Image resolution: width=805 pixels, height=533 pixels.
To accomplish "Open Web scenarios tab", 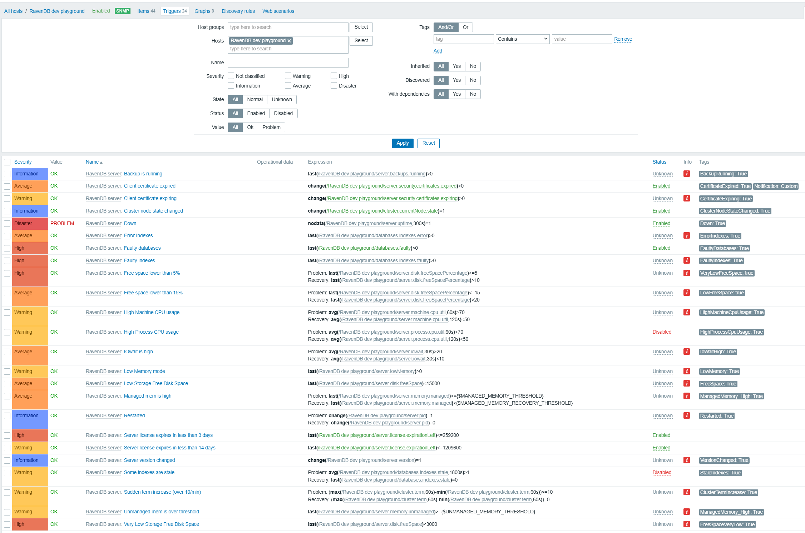I will (278, 11).
